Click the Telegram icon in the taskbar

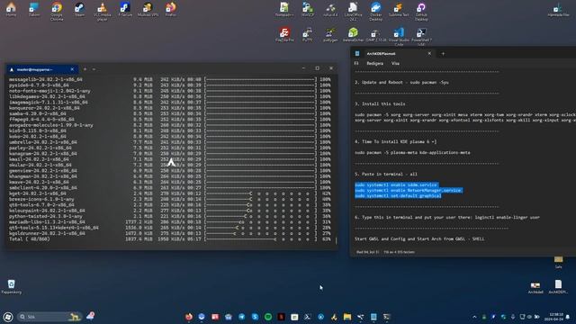click(242, 317)
